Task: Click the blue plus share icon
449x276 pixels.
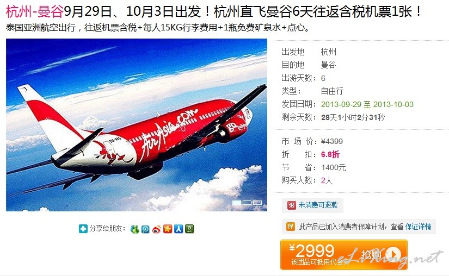Action: [x=83, y=229]
